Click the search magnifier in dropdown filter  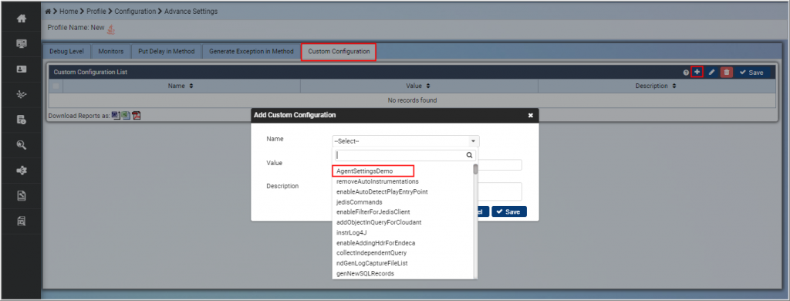tap(470, 155)
